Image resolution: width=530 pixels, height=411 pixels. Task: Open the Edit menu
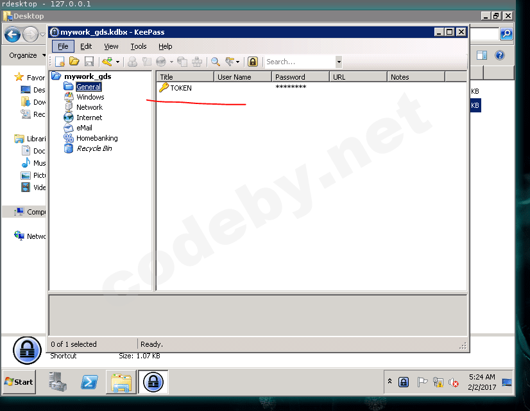(x=86, y=46)
